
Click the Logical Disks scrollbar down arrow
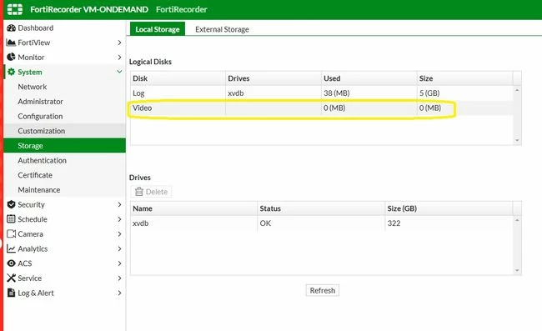point(517,140)
